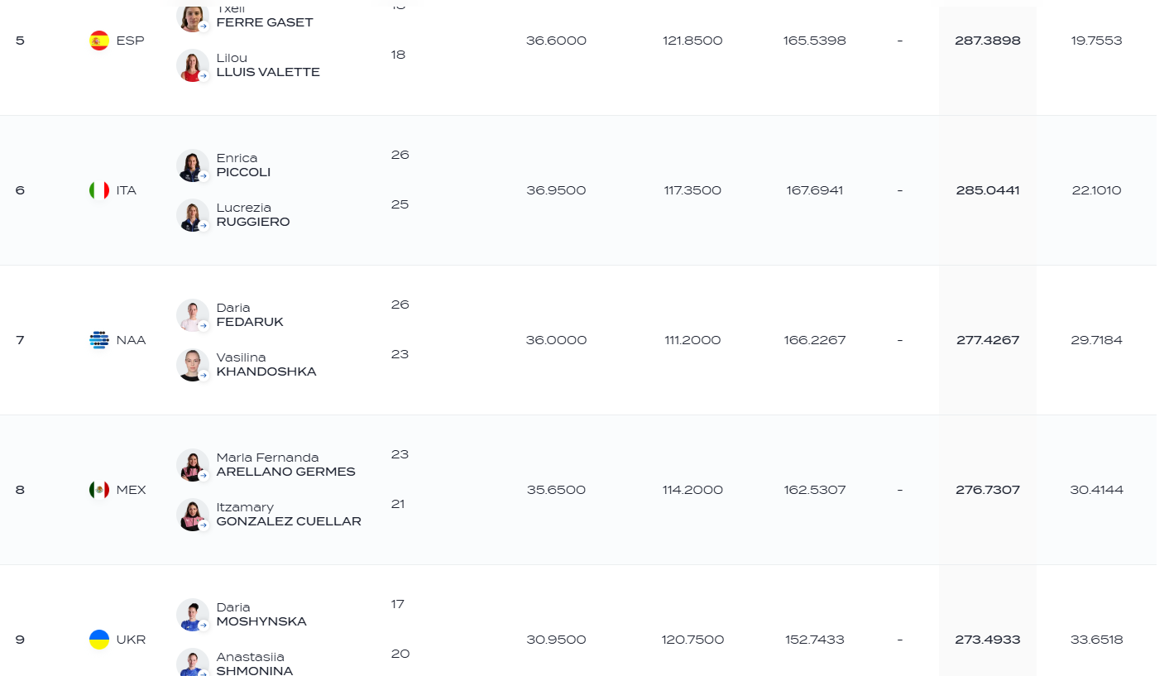Click the Spain flag icon
The width and height of the screenshot is (1169, 676).
point(99,41)
